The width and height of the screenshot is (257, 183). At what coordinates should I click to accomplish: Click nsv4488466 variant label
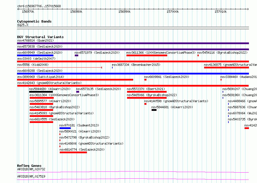click(242, 101)
